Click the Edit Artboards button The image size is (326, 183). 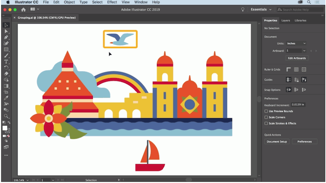pos(297,58)
